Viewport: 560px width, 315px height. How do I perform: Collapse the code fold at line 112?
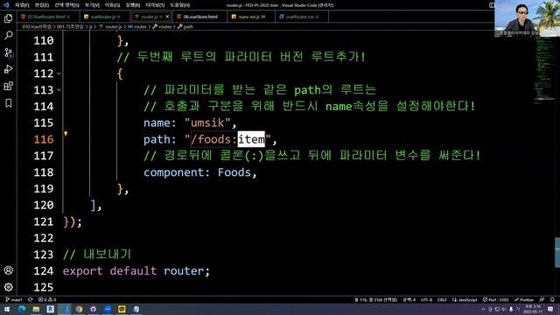pyautogui.click(x=59, y=73)
